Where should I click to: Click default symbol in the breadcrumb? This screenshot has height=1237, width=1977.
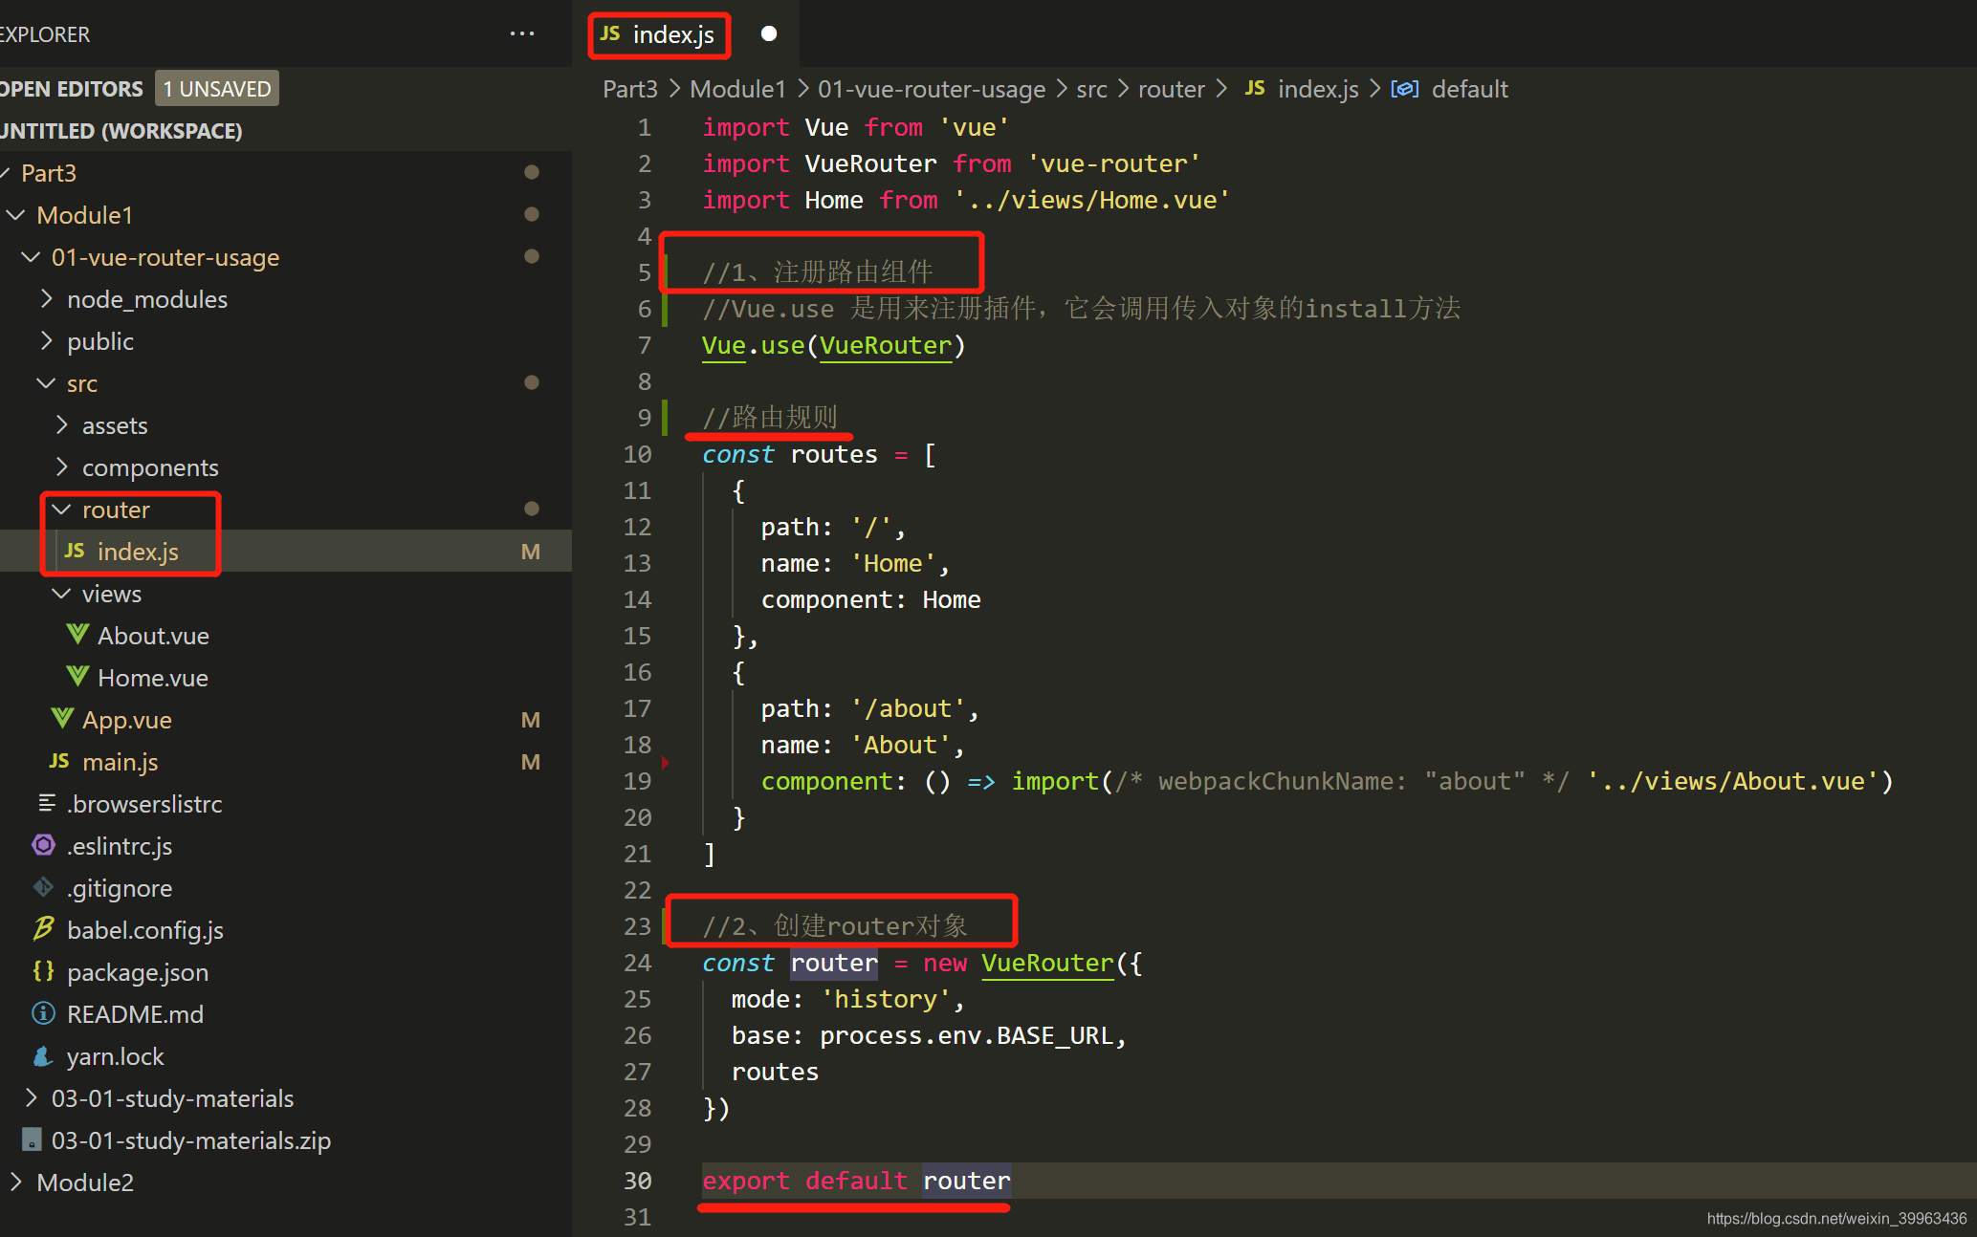(x=1469, y=89)
